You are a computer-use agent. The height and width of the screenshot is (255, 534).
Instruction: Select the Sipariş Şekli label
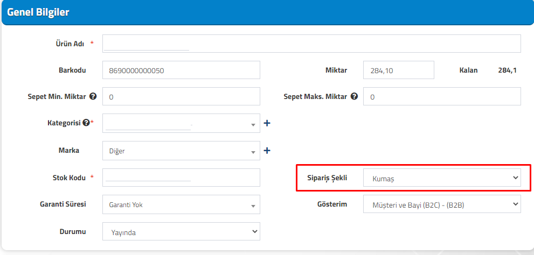[327, 178]
